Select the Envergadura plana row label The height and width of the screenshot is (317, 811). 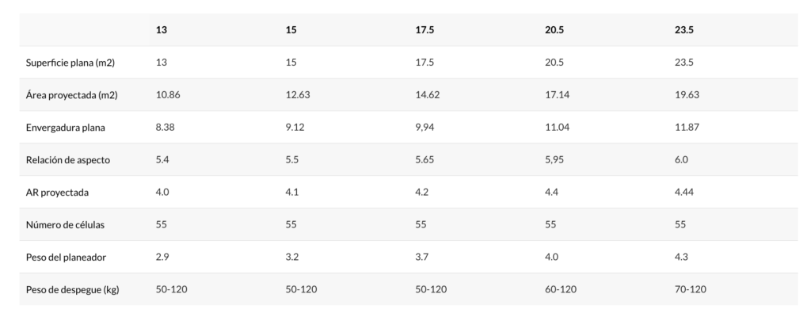coord(65,128)
